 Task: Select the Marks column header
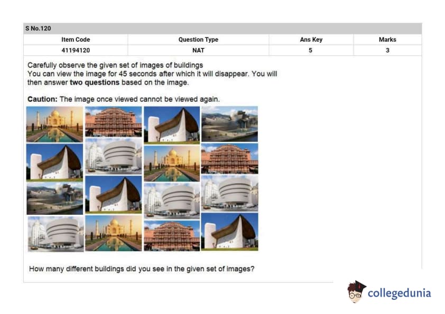click(x=387, y=40)
